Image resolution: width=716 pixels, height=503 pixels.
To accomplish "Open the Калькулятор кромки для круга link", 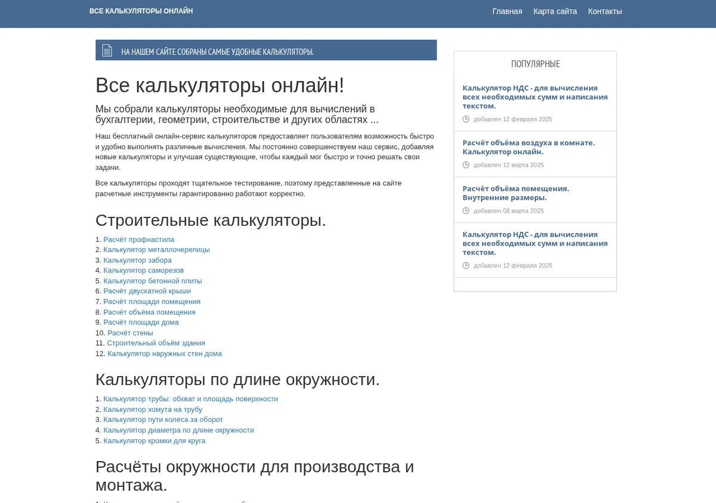I will click(x=154, y=441).
